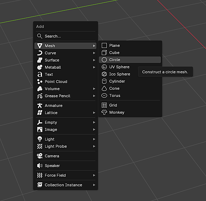Click the Curve icon in Add menu

click(40, 53)
